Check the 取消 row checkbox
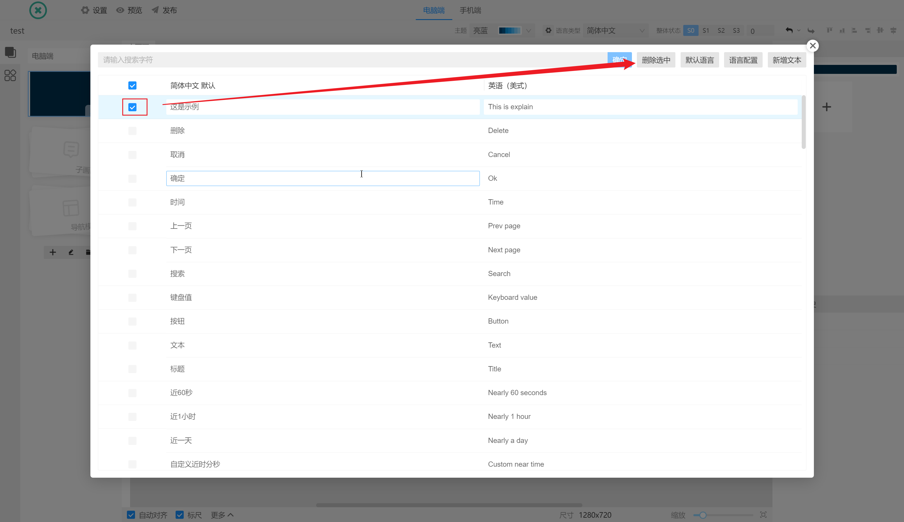The image size is (904, 522). [132, 155]
